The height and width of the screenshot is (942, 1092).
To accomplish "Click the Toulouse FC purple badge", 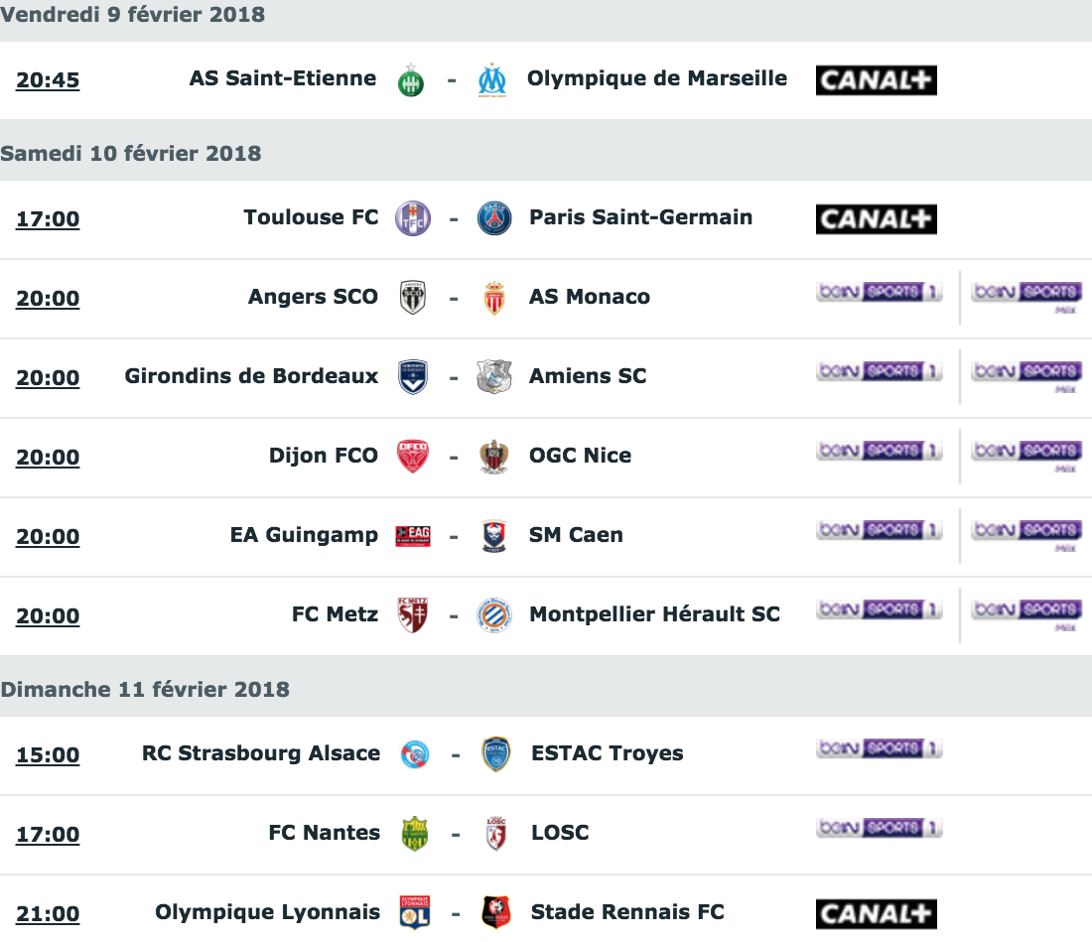I will click(x=413, y=218).
